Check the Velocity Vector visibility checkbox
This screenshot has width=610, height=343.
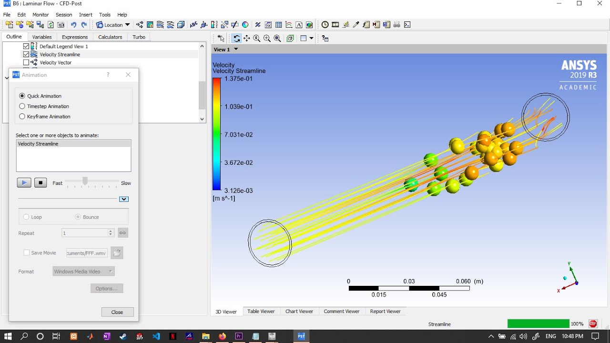pyautogui.click(x=26, y=62)
